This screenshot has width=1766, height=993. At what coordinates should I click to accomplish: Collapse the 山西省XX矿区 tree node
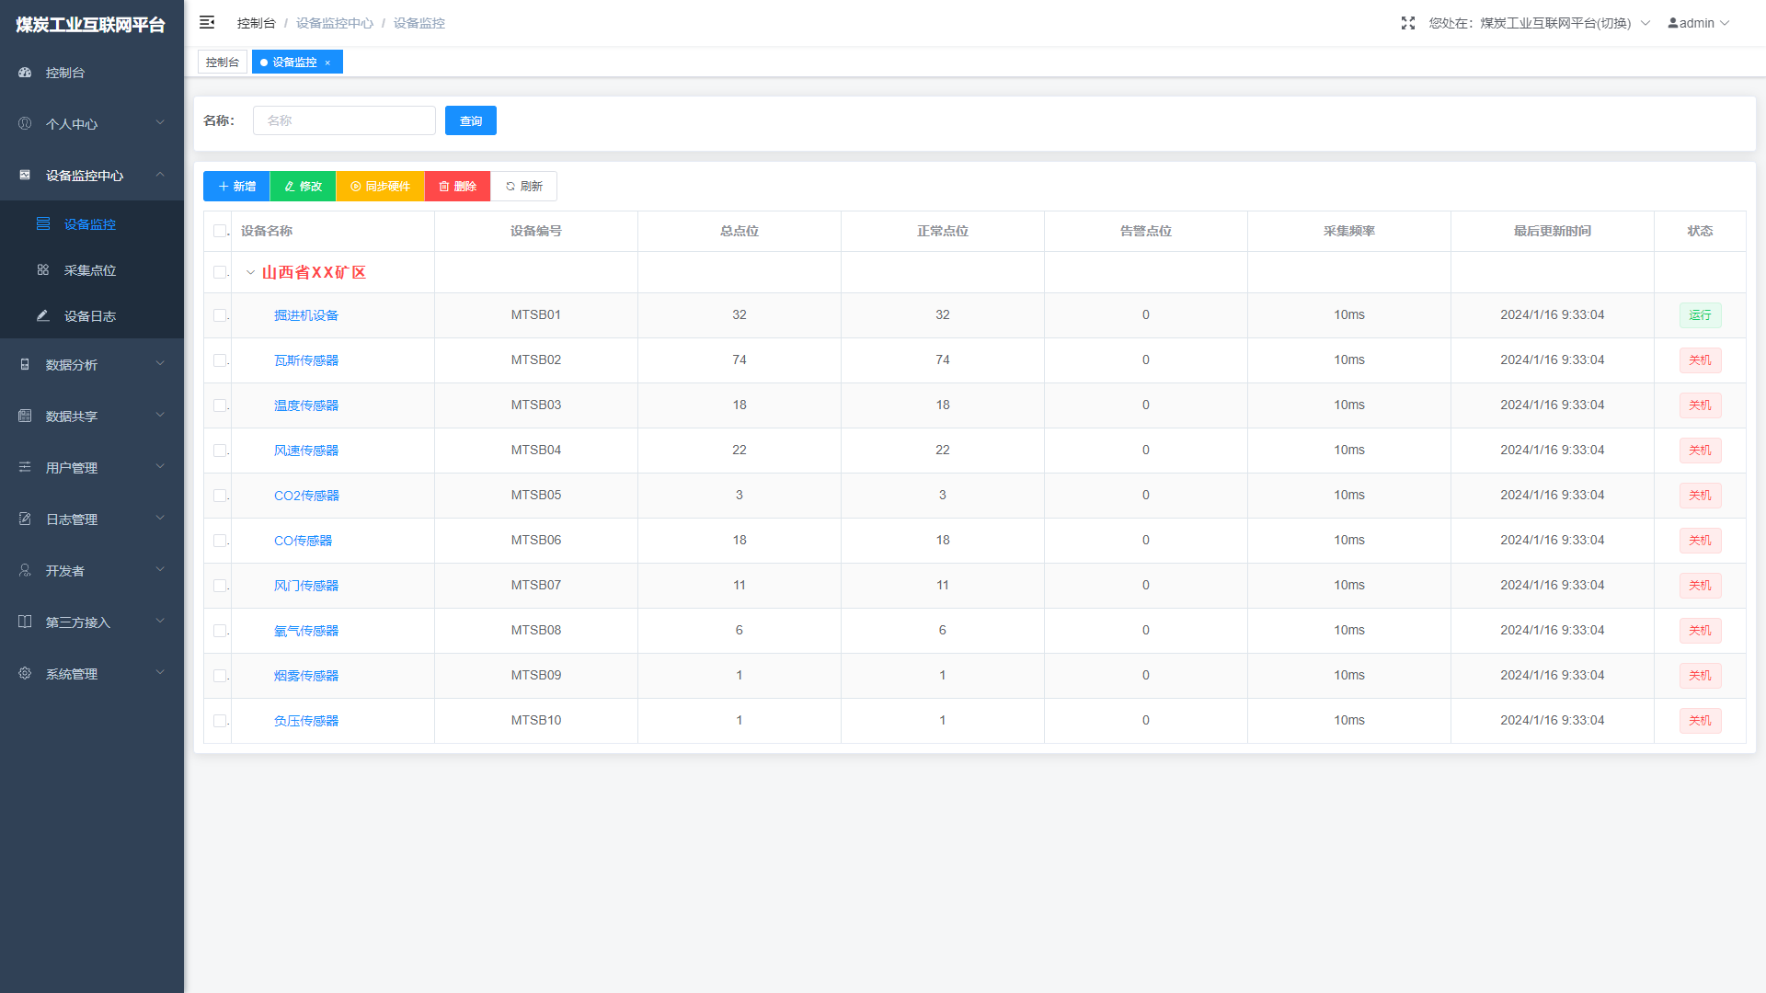pos(250,272)
